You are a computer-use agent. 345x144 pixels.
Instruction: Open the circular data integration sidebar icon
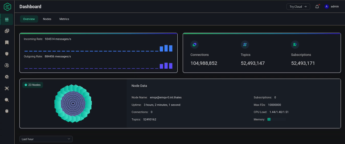[x=7, y=65]
